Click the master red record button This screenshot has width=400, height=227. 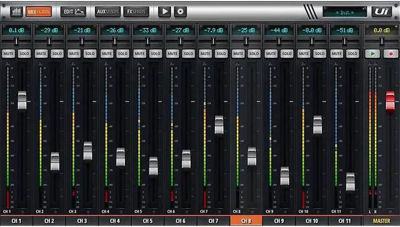(391, 54)
